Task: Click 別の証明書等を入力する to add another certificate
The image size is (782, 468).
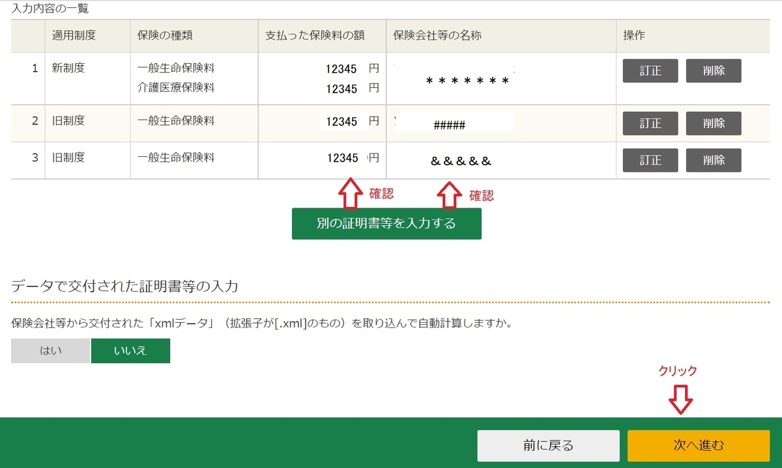Action: coord(386,223)
